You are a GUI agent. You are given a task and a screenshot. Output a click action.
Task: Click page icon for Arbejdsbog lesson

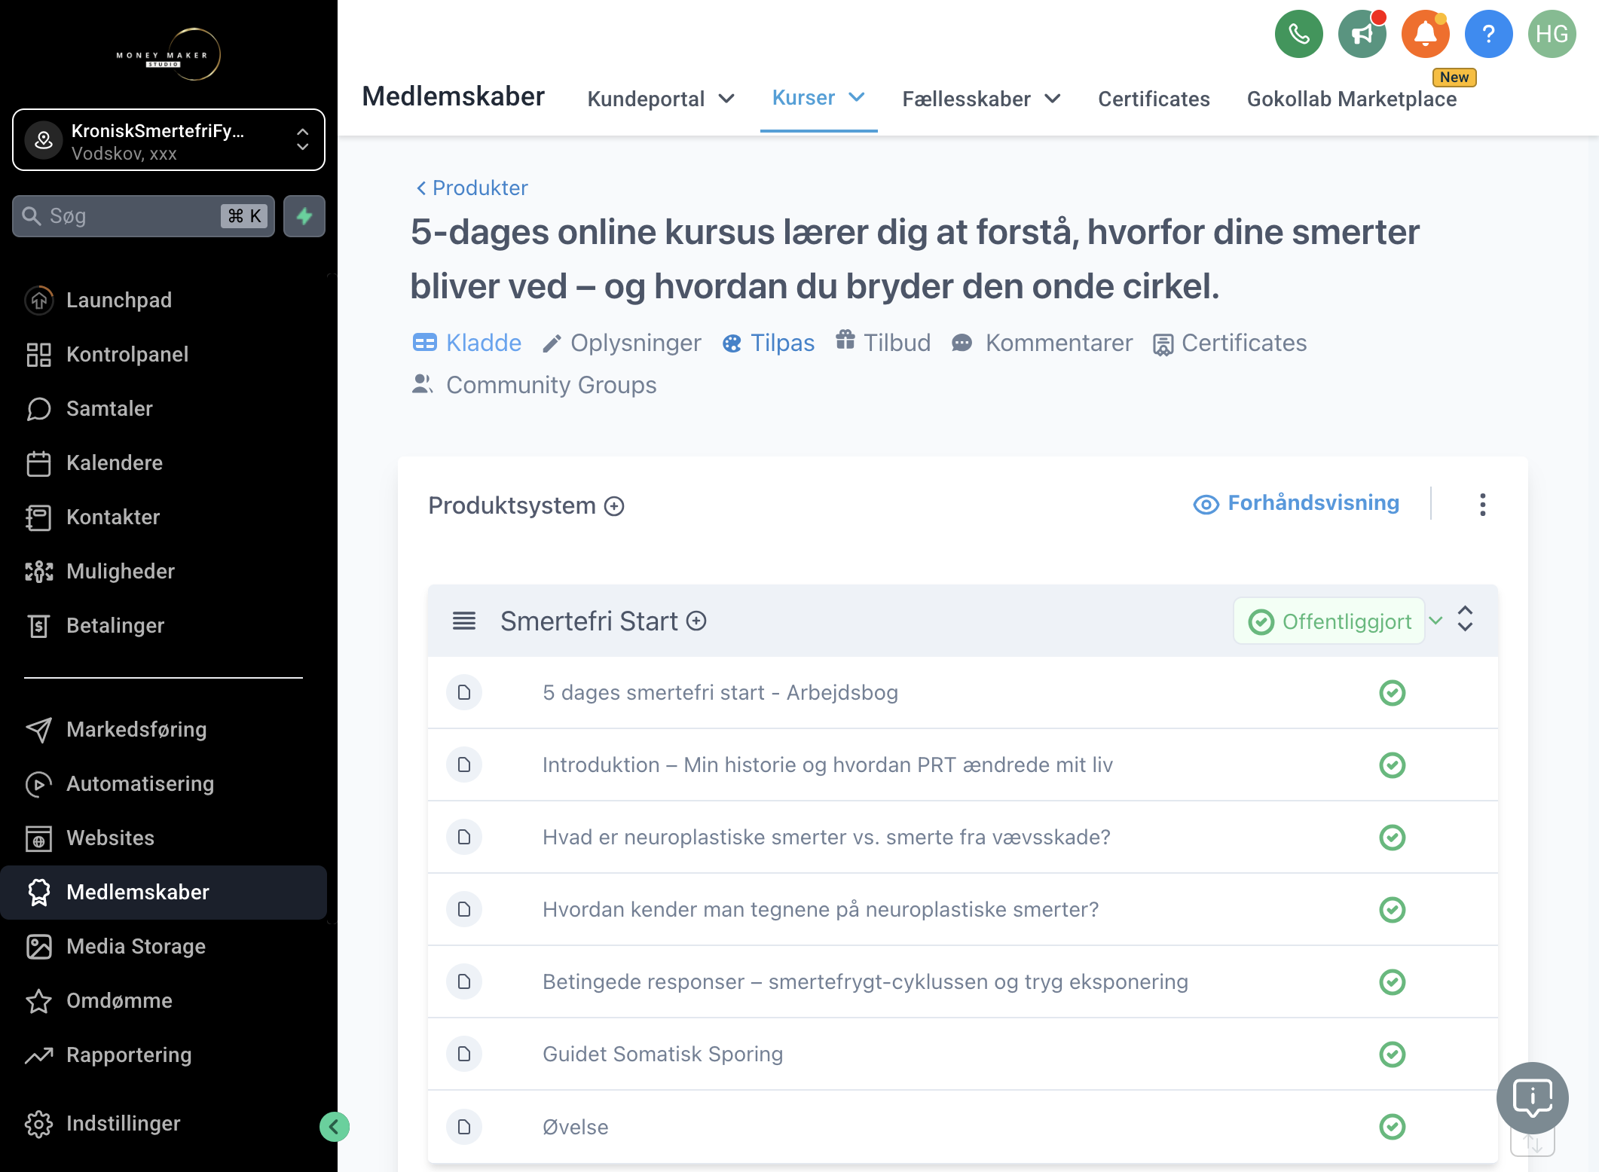[464, 692]
